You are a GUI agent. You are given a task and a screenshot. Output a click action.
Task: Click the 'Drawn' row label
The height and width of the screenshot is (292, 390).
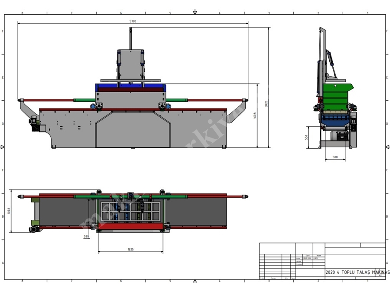point(298,259)
